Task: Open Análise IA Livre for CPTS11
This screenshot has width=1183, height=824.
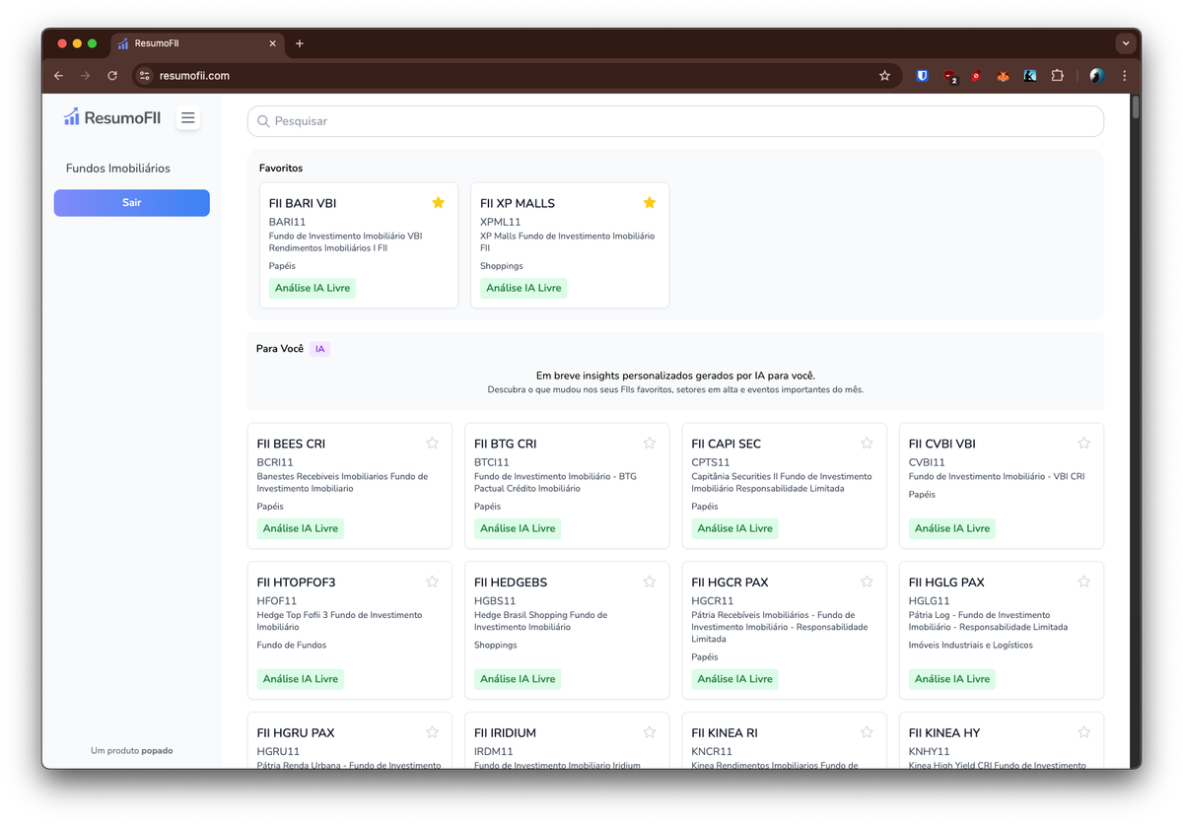Action: click(735, 528)
